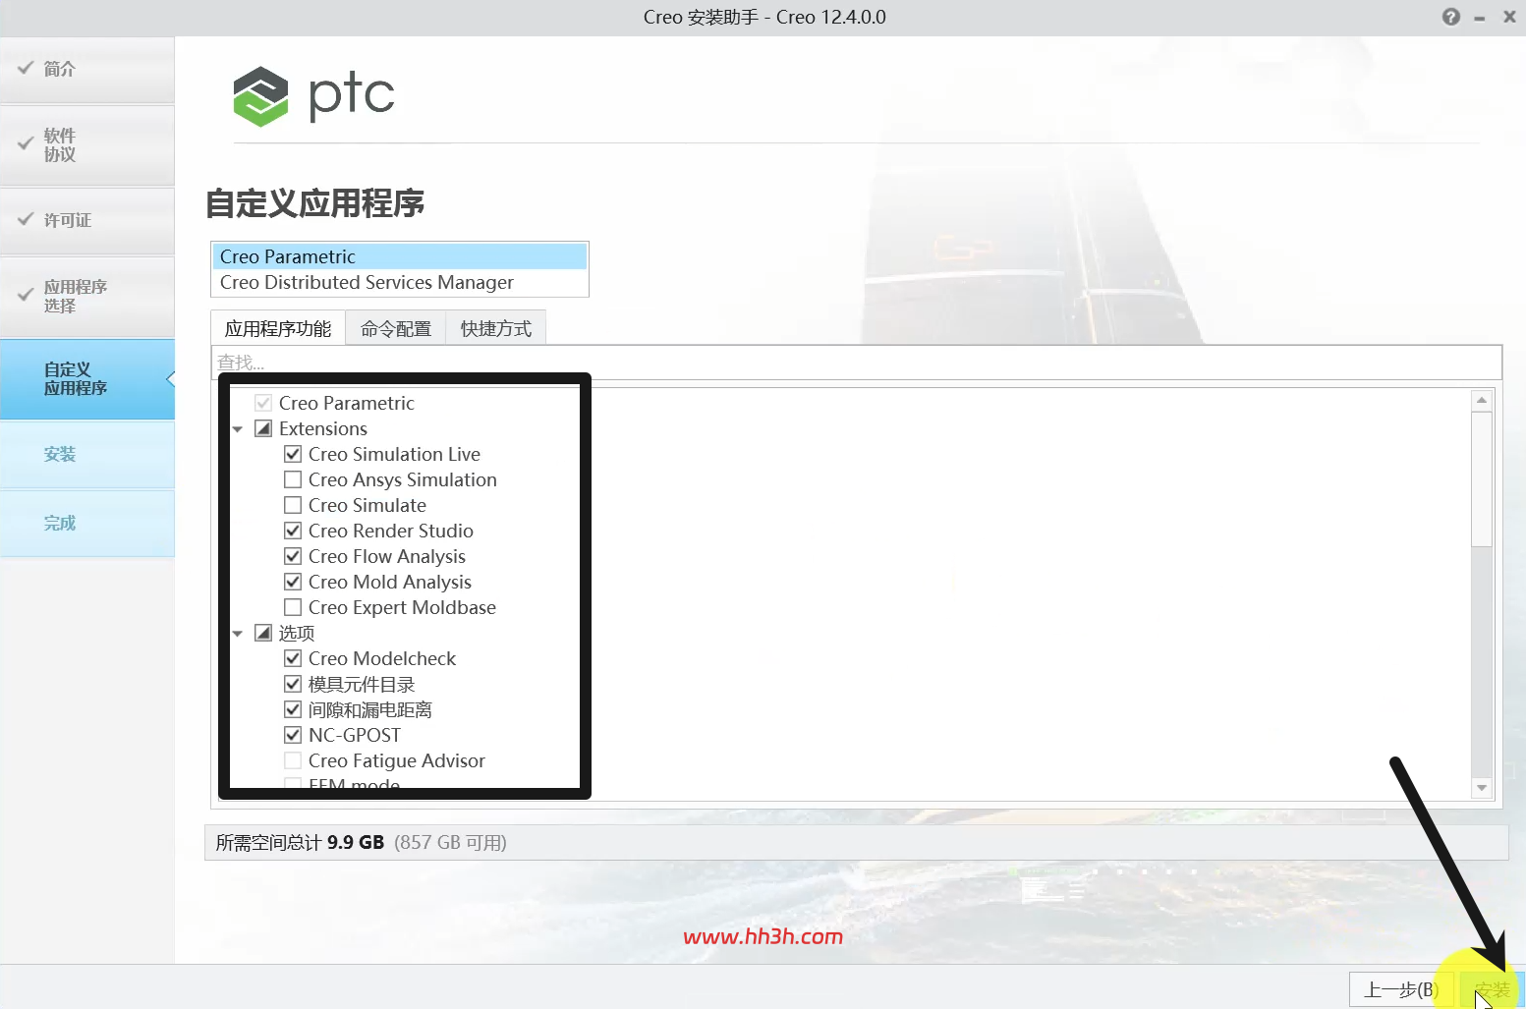This screenshot has width=1526, height=1009.
Task: Enable Creo Ansys Simulation checkbox
Action: coord(293,479)
